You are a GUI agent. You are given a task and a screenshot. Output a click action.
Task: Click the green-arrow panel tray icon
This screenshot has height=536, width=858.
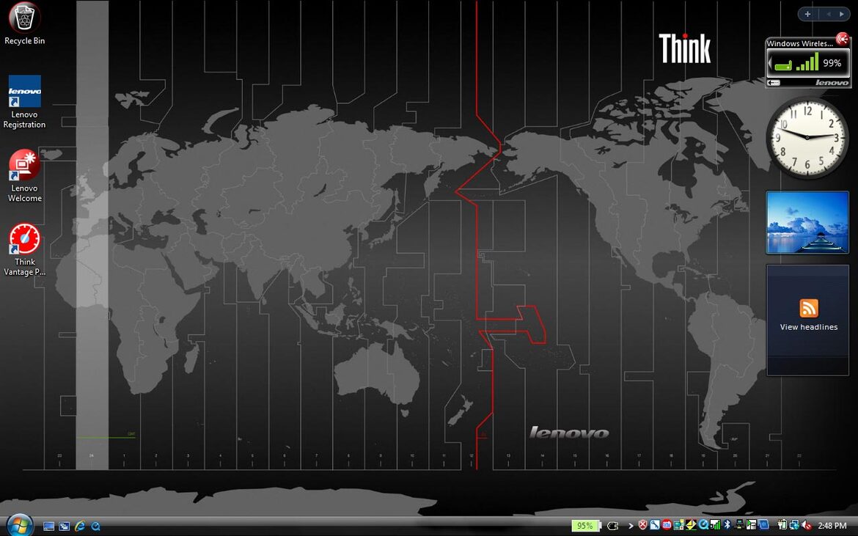[751, 526]
